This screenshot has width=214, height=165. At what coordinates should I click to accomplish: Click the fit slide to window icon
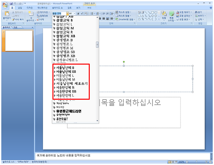click(211, 162)
